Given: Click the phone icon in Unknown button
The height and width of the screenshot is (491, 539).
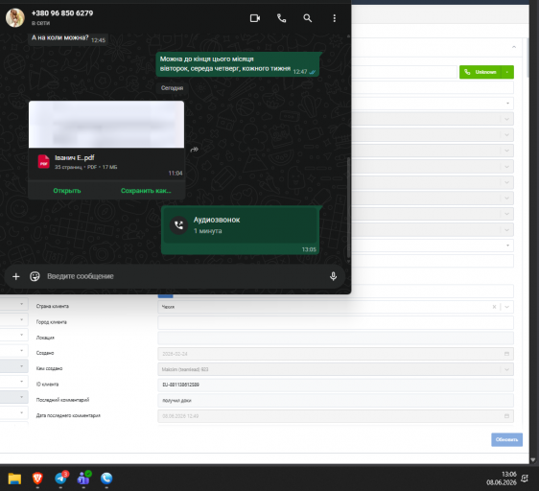Looking at the screenshot, I should click(x=467, y=72).
